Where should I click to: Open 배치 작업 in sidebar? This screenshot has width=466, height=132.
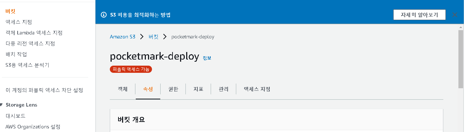tap(16, 54)
